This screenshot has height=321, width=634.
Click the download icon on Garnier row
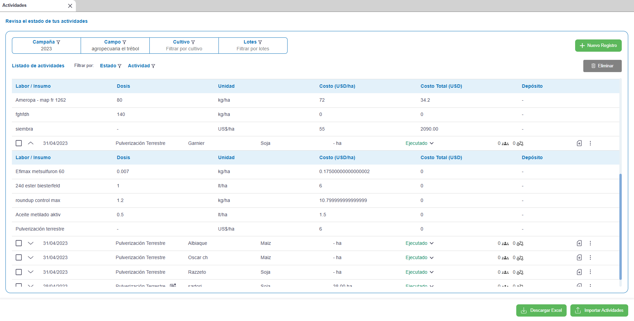[x=579, y=143]
